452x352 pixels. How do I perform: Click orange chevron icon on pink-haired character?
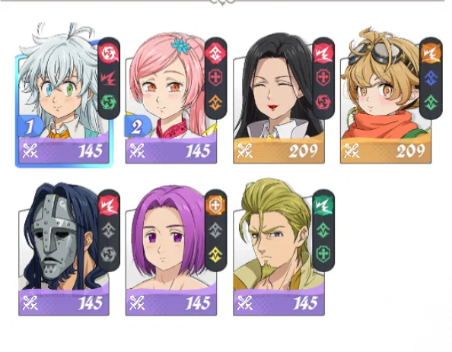click(215, 103)
